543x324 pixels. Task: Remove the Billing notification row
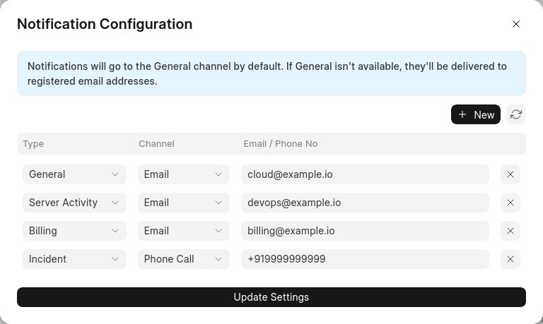pos(510,231)
